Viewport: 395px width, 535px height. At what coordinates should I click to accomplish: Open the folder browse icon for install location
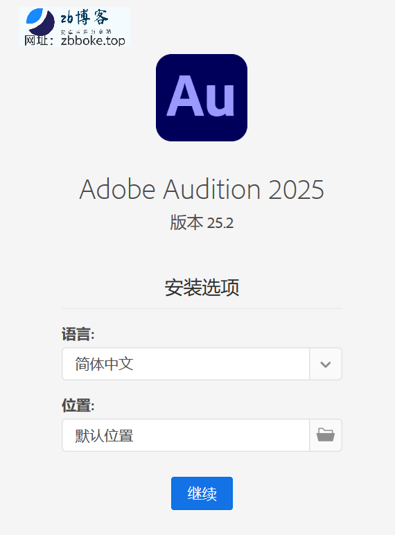(x=326, y=435)
